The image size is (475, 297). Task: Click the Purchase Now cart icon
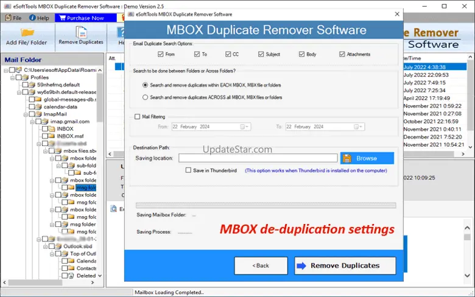[x=62, y=18]
